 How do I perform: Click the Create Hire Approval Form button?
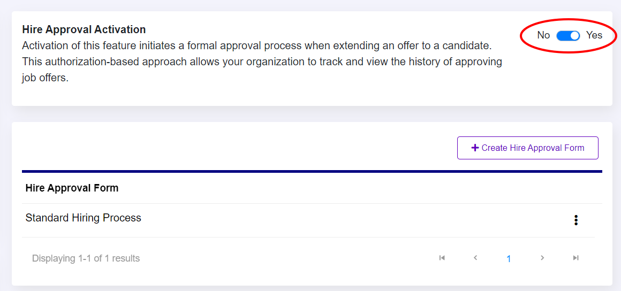[527, 148]
